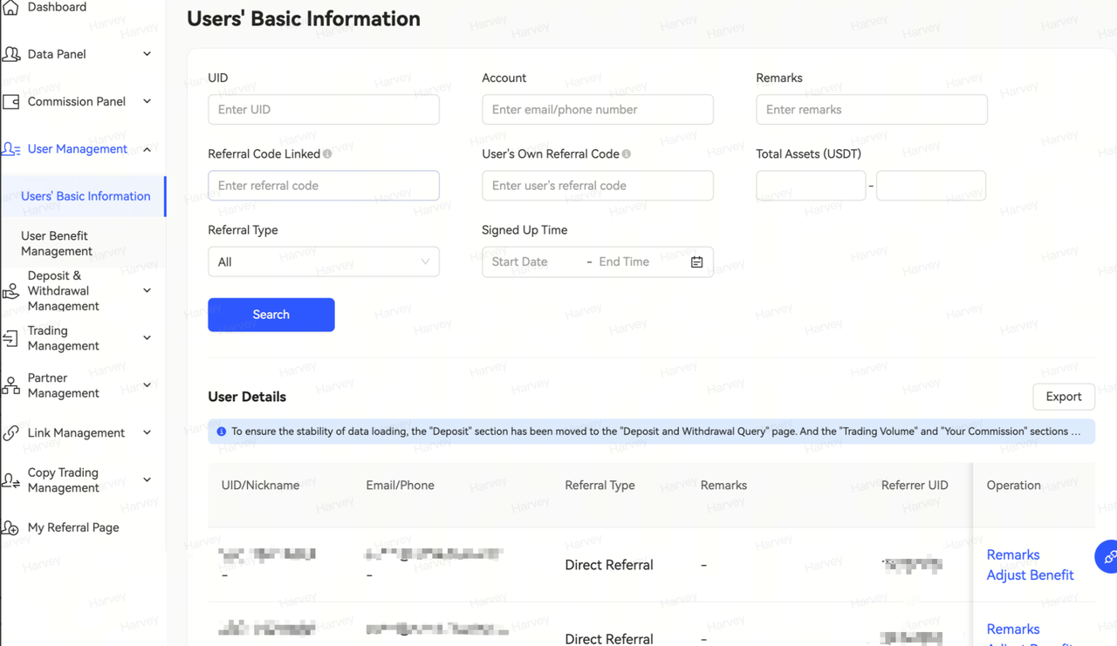Viewport: 1117px width, 646px height.
Task: Export the user details list
Action: click(x=1063, y=397)
